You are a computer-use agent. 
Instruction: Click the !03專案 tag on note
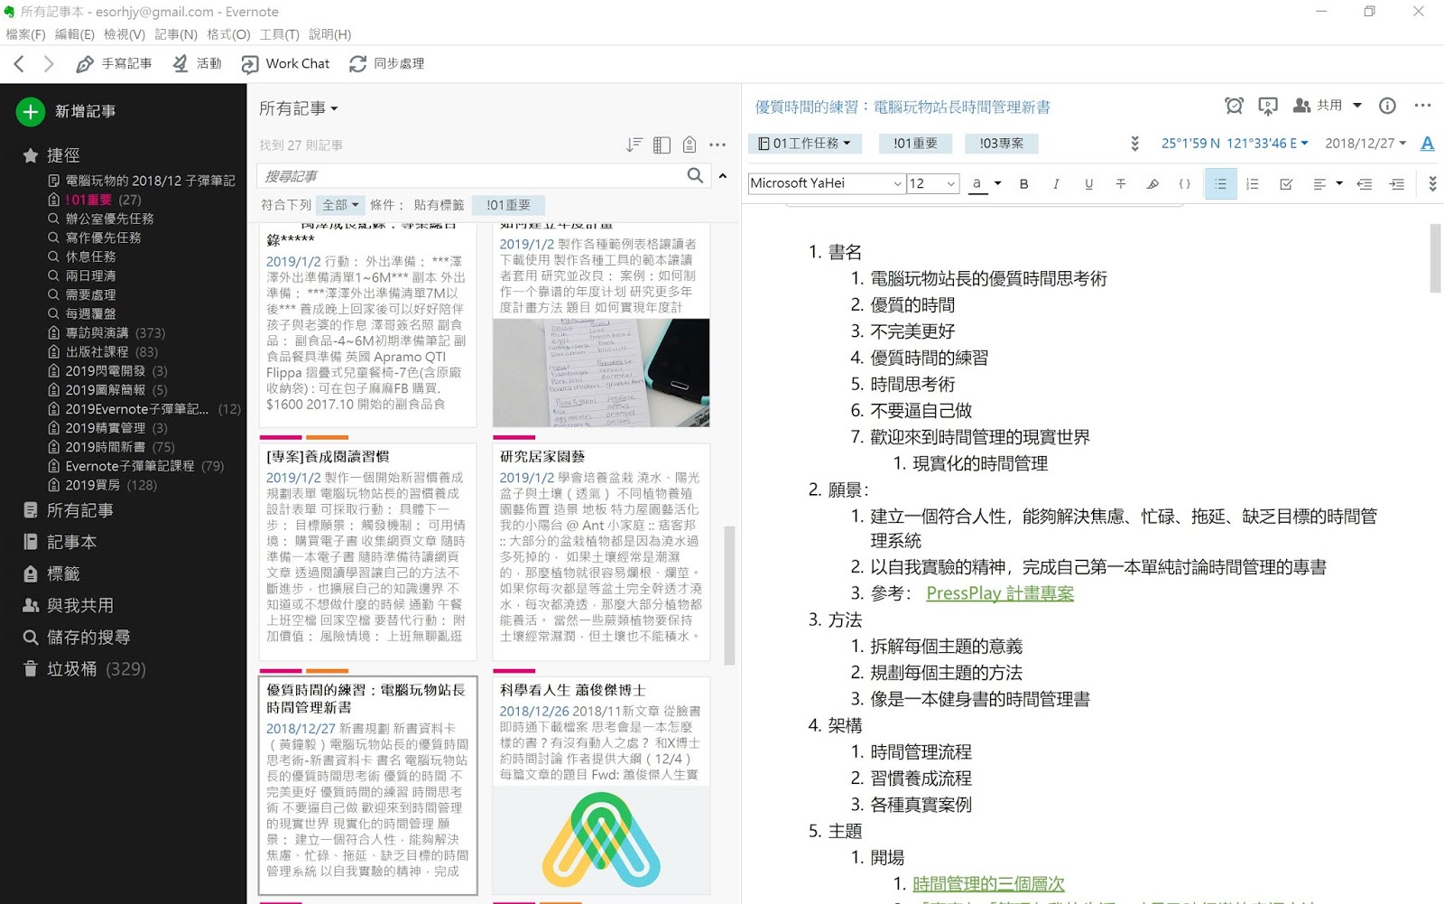coord(1001,144)
